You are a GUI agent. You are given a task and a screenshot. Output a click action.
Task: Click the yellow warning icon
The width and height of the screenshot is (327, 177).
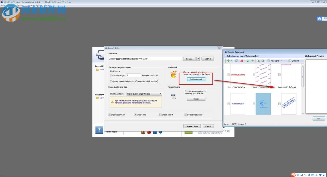tap(112, 102)
